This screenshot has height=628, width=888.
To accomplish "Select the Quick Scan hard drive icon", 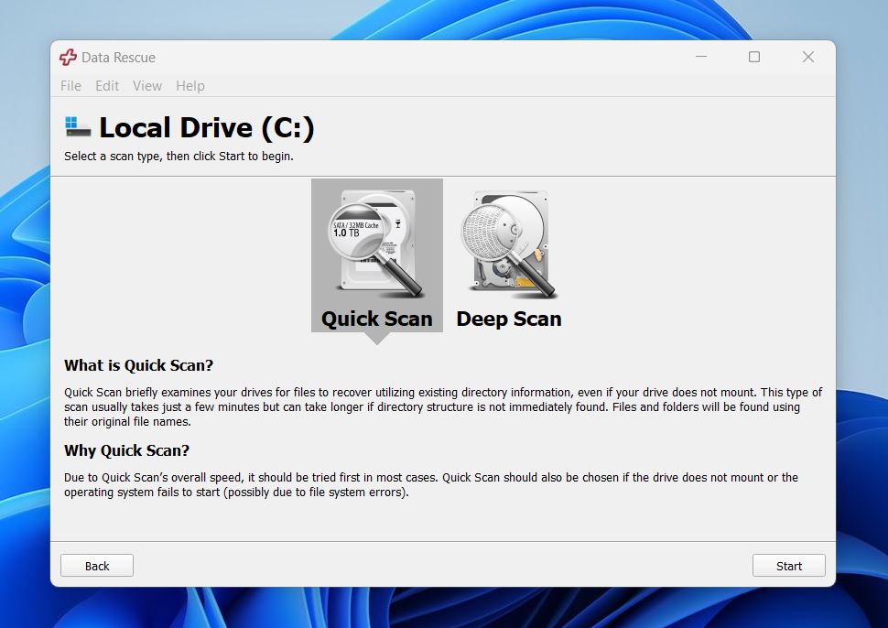I will tap(376, 244).
